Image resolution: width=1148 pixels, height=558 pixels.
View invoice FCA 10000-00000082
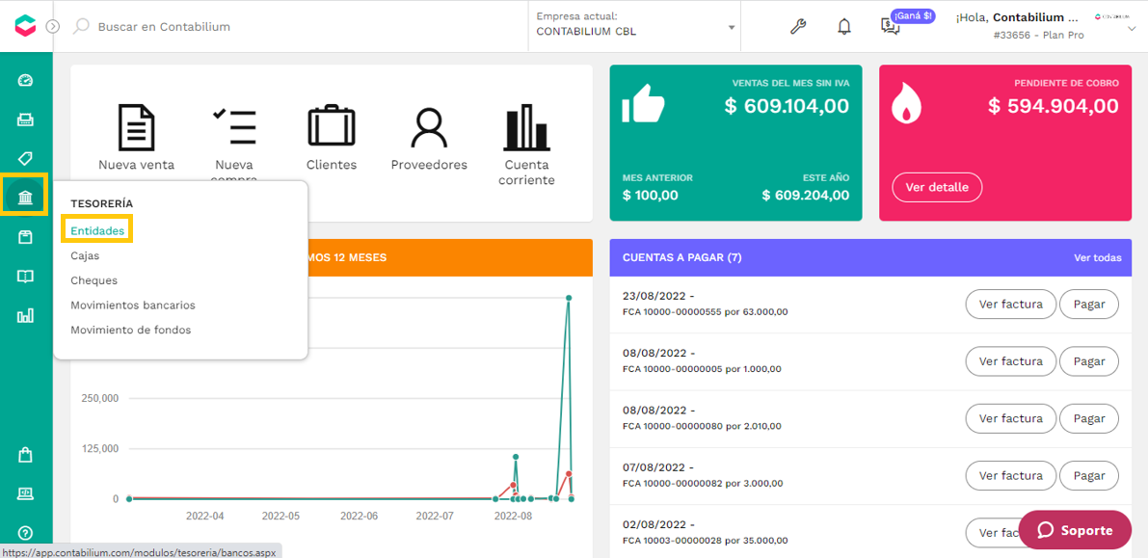point(1010,476)
